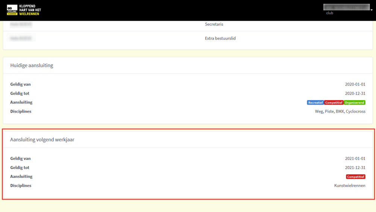
Task: Click the blurred name beside Secretaris
Action: click(x=21, y=24)
